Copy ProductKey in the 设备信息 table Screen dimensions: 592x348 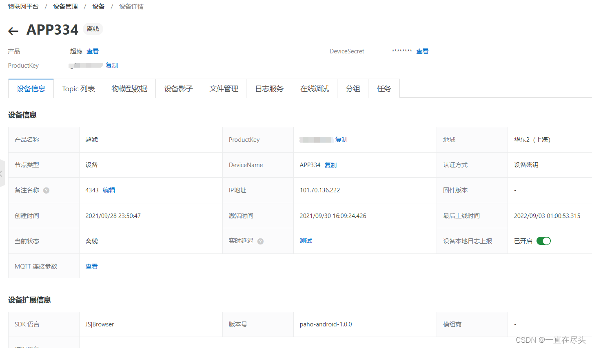[x=341, y=140]
